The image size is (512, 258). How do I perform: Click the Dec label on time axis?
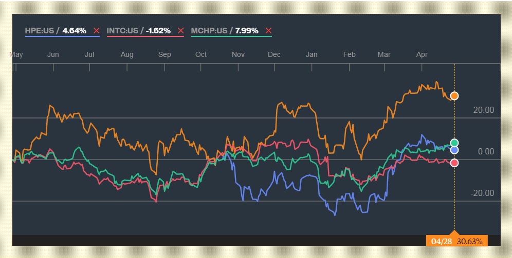(274, 54)
